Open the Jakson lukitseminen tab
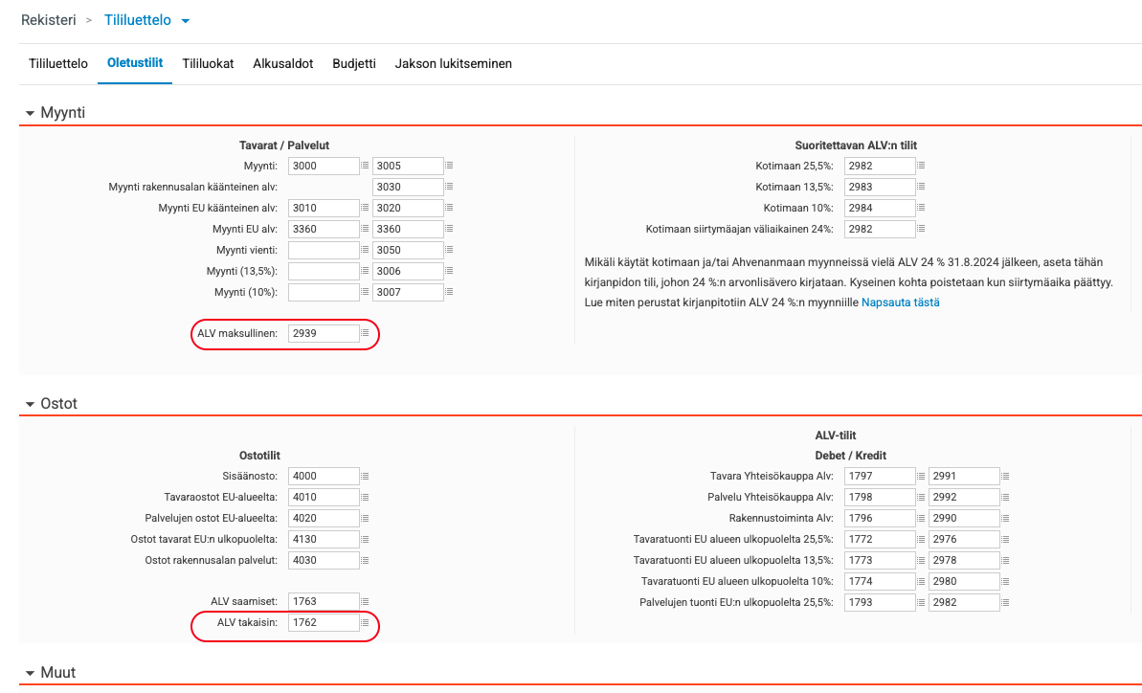This screenshot has height=693, width=1142. [x=453, y=63]
